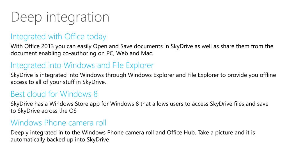This screenshot has height=161, width=287.
Task: Click the words 'File Explorer' in the second blue heading
Action: point(133,65)
